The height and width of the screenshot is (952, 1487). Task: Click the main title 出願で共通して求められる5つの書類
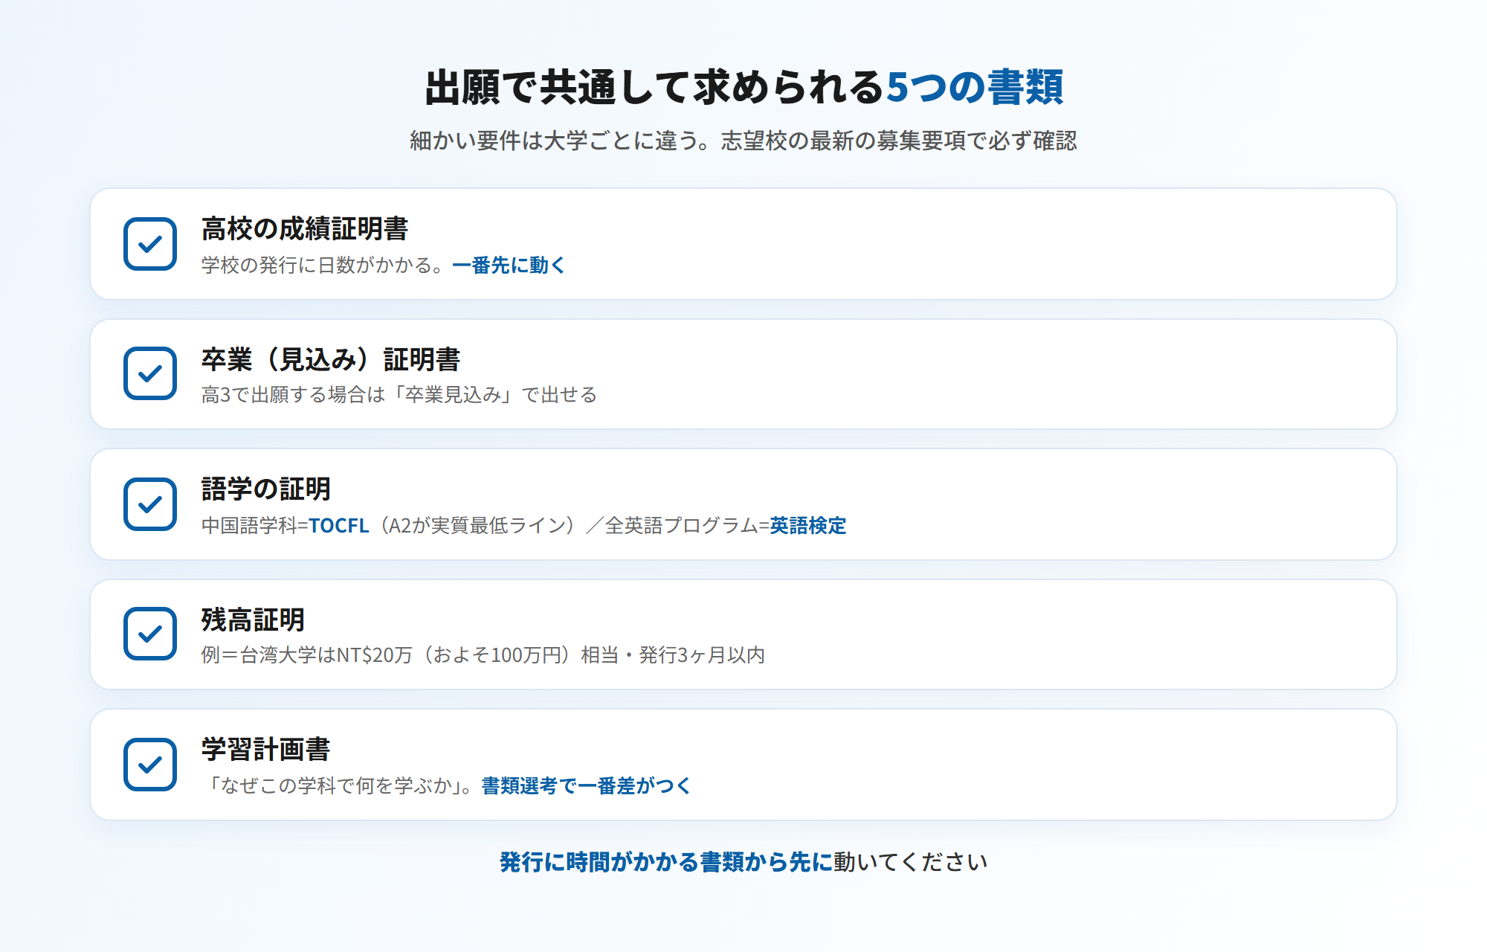tap(743, 87)
